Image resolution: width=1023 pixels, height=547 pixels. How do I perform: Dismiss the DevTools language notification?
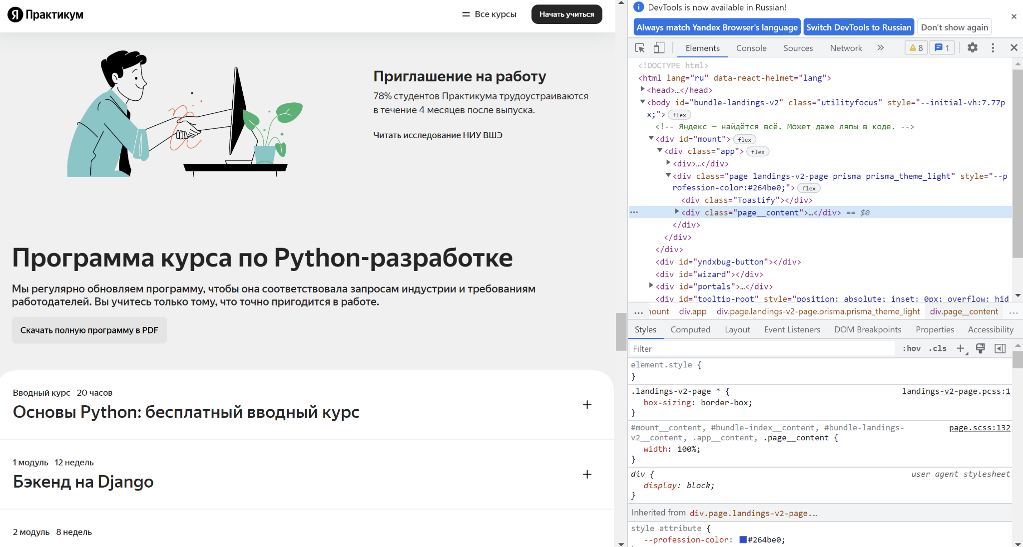point(1014,16)
